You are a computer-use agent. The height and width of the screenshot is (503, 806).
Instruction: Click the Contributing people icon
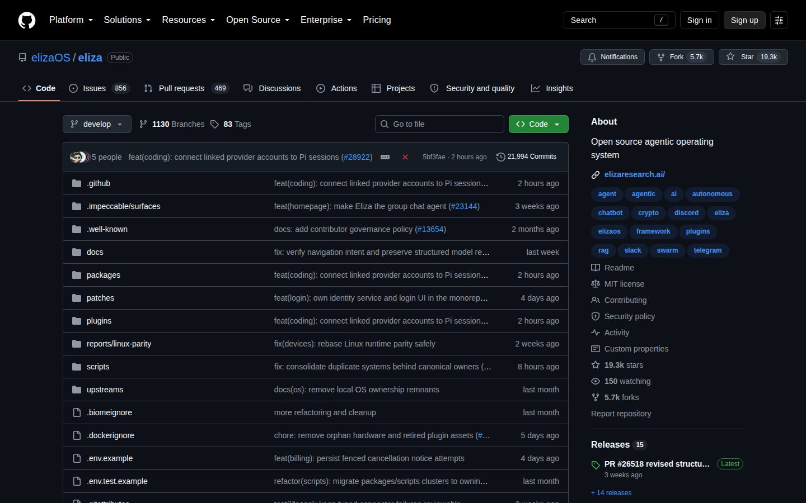click(596, 300)
